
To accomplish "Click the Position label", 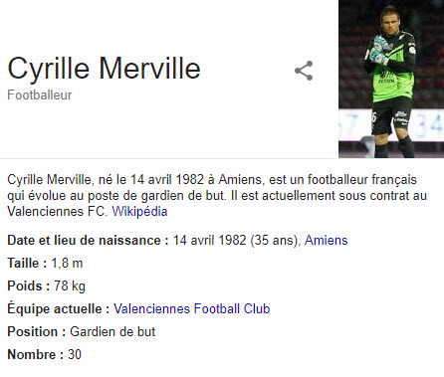I will coord(37,331).
